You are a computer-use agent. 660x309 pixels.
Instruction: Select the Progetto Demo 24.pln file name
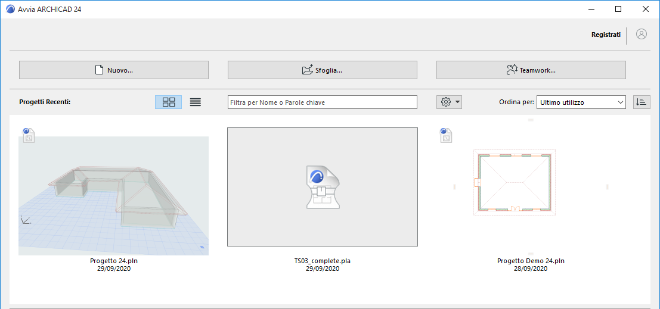click(531, 261)
